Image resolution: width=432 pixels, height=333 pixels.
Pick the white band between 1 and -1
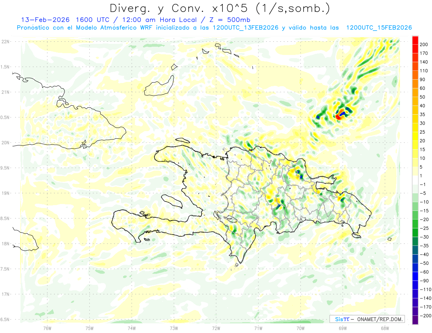(x=415, y=180)
